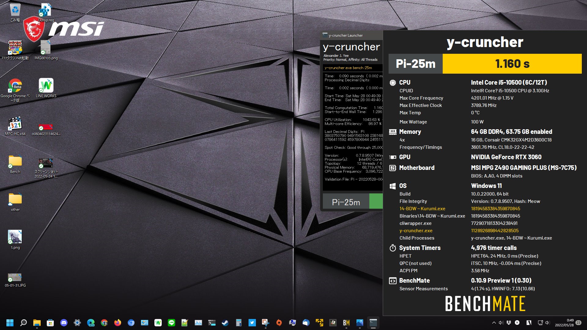The height and width of the screenshot is (330, 587).
Task: Open スクリーンショット 2022-05-24 image file
Action: point(46,167)
